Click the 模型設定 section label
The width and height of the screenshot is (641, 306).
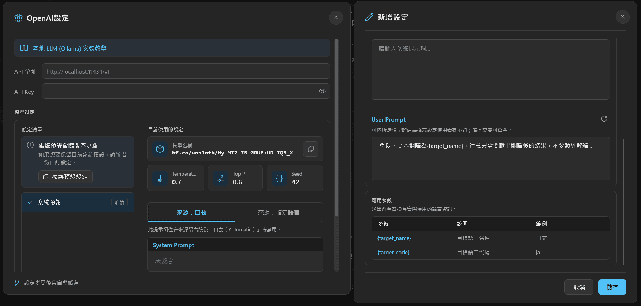25,112
